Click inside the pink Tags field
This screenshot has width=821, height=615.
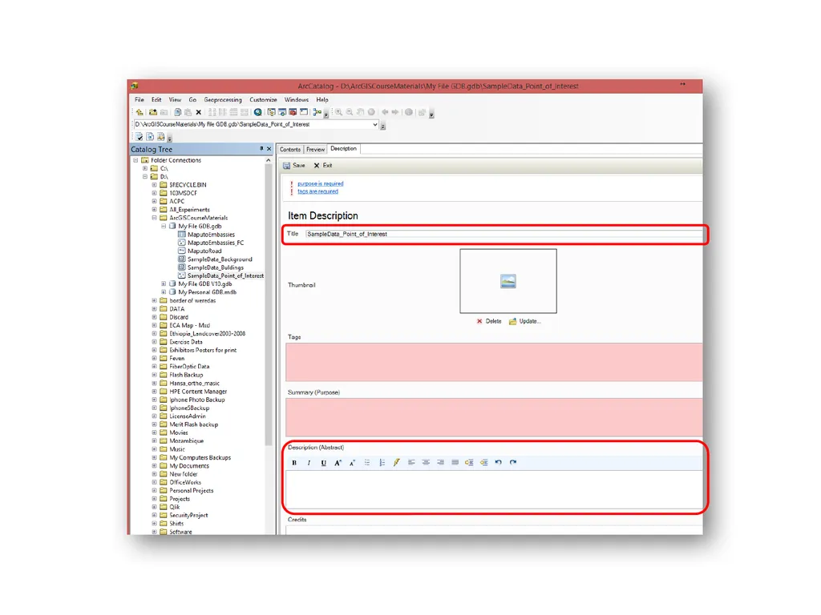pyautogui.click(x=494, y=362)
